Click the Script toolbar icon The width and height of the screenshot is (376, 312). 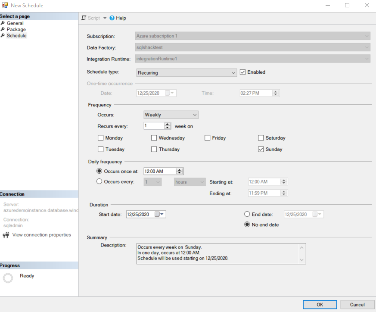(84, 18)
